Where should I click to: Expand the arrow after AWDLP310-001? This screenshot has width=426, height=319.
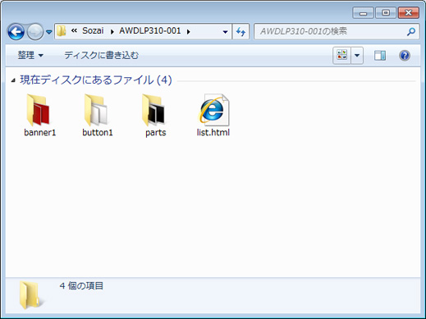(188, 32)
